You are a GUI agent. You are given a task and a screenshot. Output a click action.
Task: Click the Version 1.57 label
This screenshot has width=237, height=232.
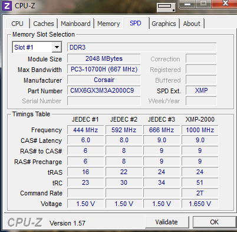pos(67,223)
